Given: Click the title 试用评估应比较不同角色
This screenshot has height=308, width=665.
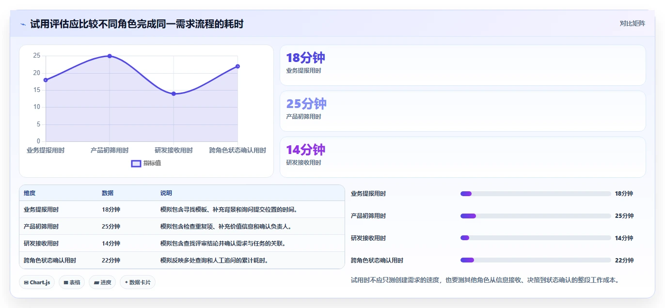Looking at the screenshot, I should [x=137, y=24].
